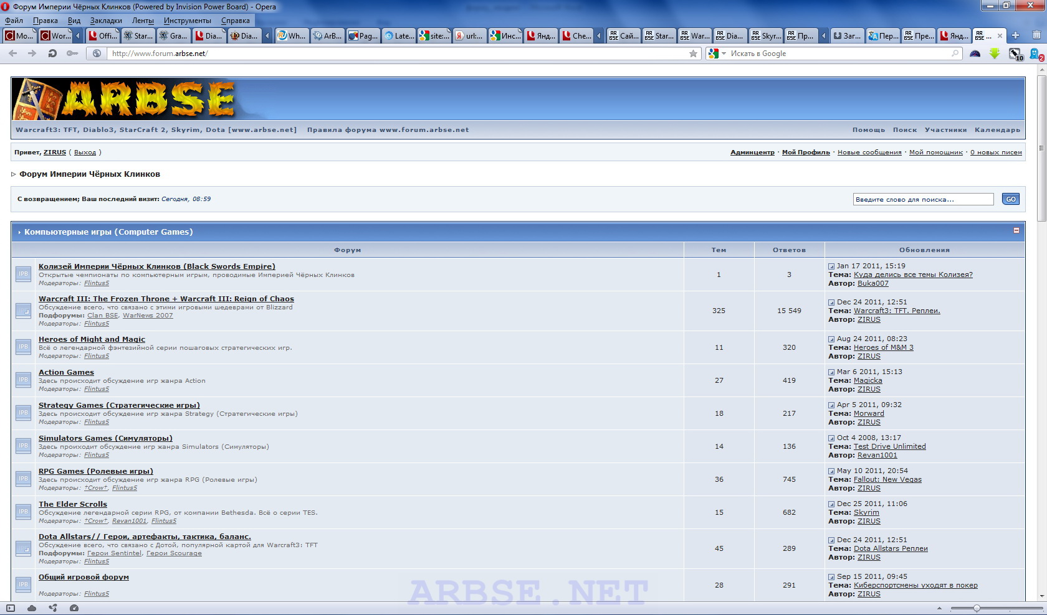Click the 15 549 replies count cell

click(x=789, y=311)
